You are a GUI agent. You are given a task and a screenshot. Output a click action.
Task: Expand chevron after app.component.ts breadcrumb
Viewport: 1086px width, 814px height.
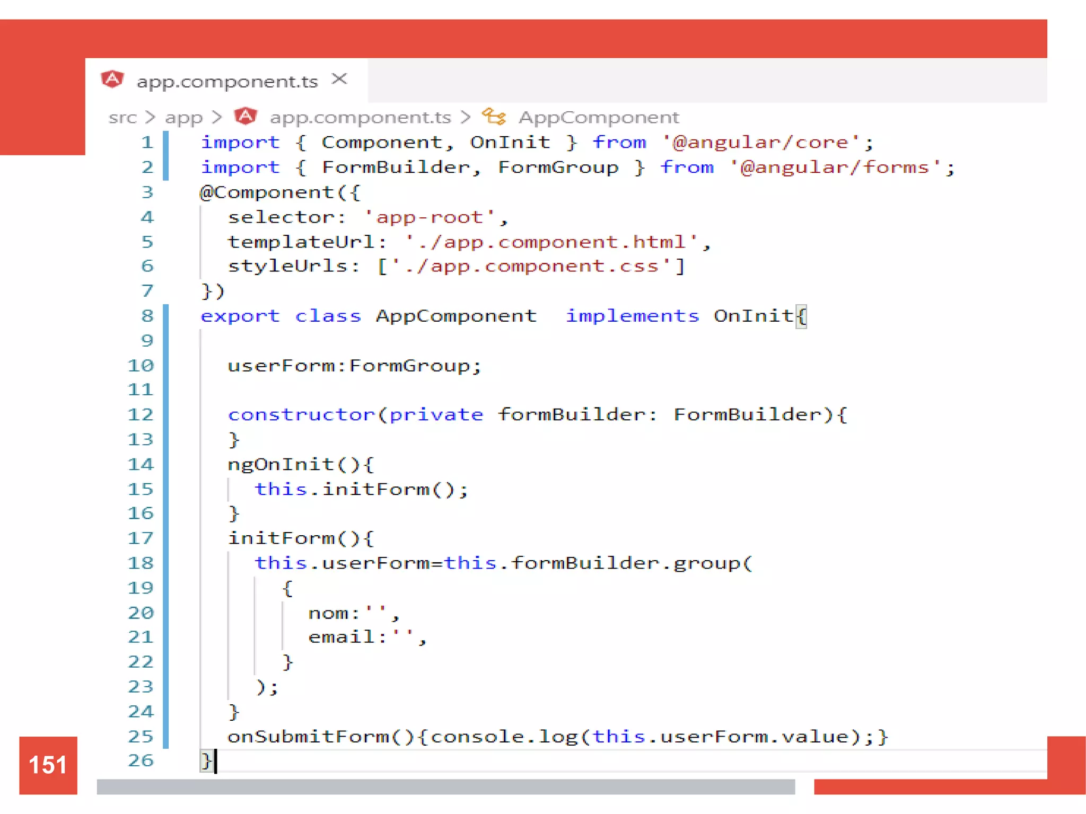466,117
